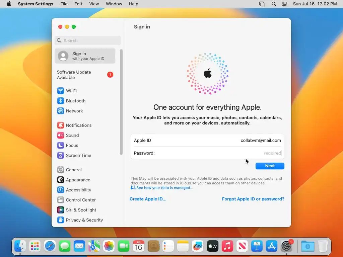
Task: Open Launchpad from the Dock
Action: tap(35, 246)
